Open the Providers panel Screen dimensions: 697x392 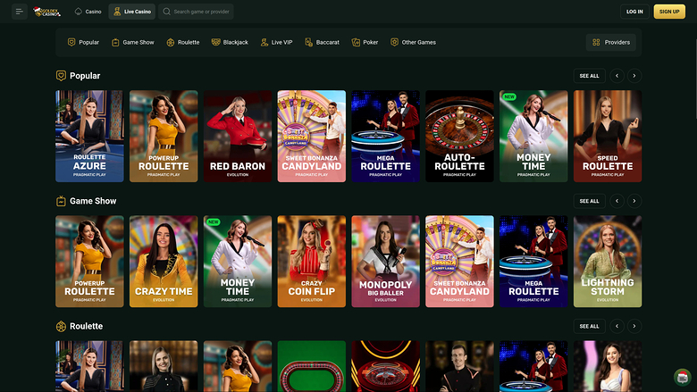[x=610, y=42]
